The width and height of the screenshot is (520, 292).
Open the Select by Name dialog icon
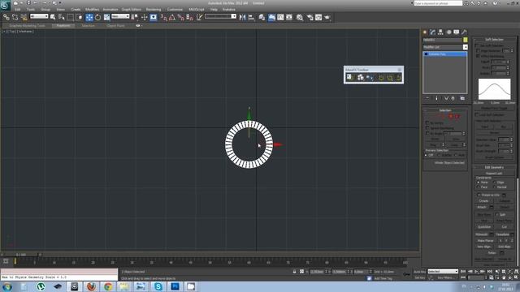coord(62,17)
